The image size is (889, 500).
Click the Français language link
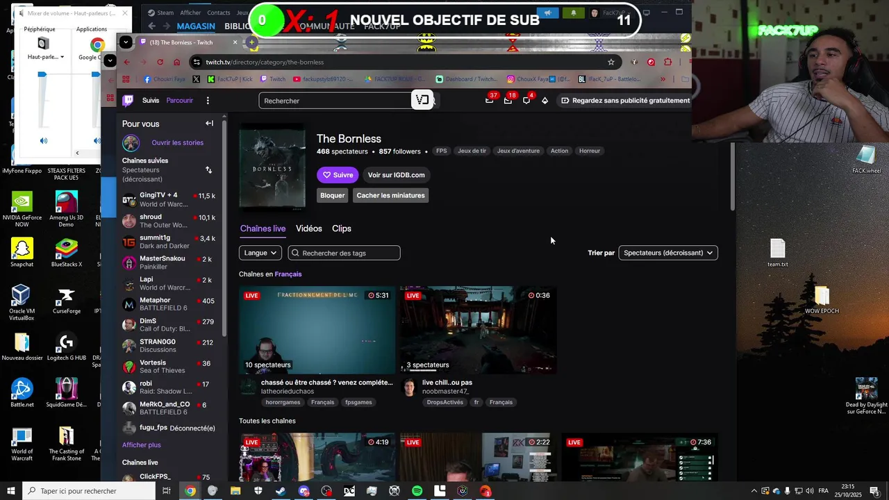(x=288, y=274)
